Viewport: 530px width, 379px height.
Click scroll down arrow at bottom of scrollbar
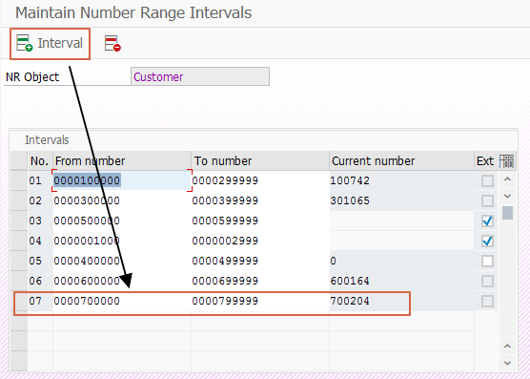point(507,363)
